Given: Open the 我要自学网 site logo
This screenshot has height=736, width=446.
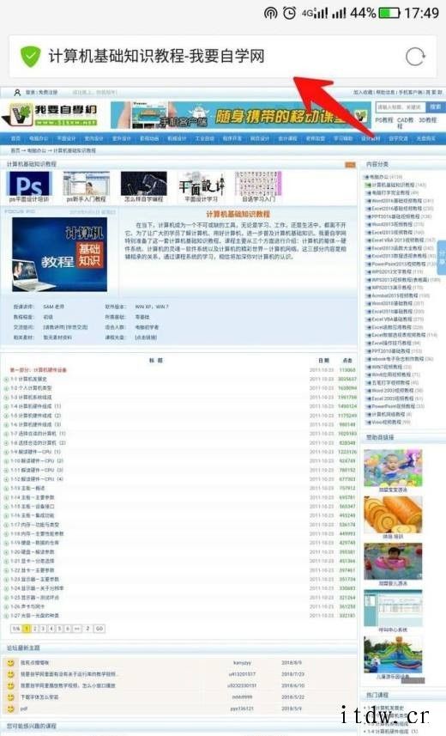Looking at the screenshot, I should click(x=51, y=115).
